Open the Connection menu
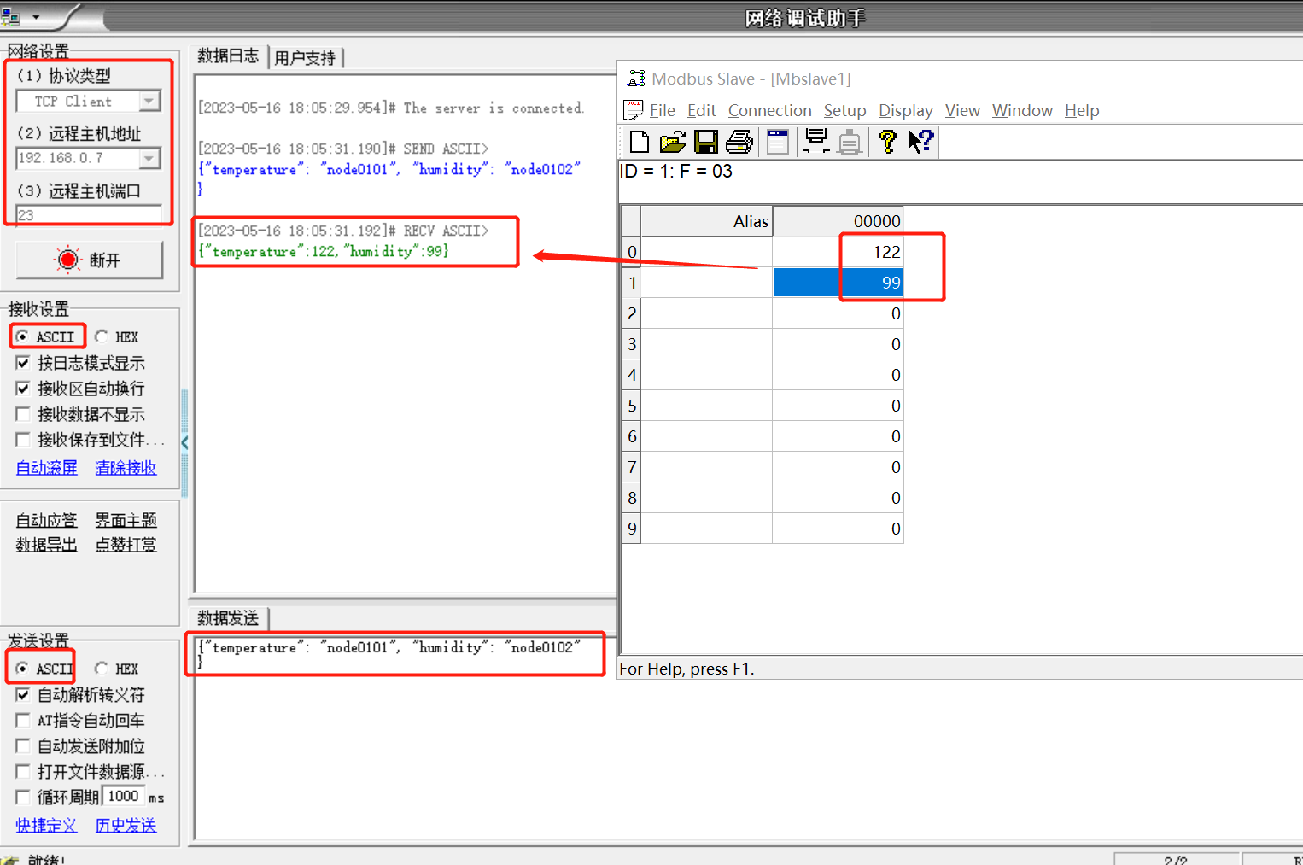1303x865 pixels. [x=769, y=111]
